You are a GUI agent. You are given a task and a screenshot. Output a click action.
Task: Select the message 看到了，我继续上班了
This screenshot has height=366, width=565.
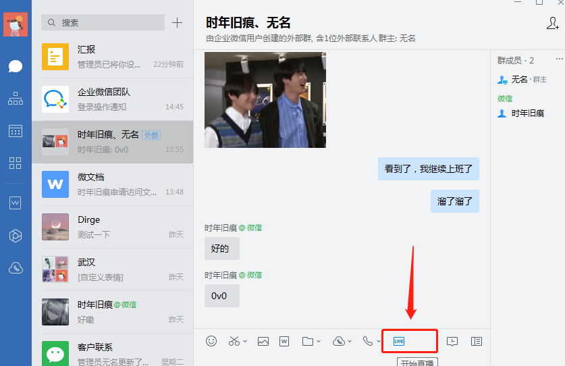pyautogui.click(x=429, y=169)
